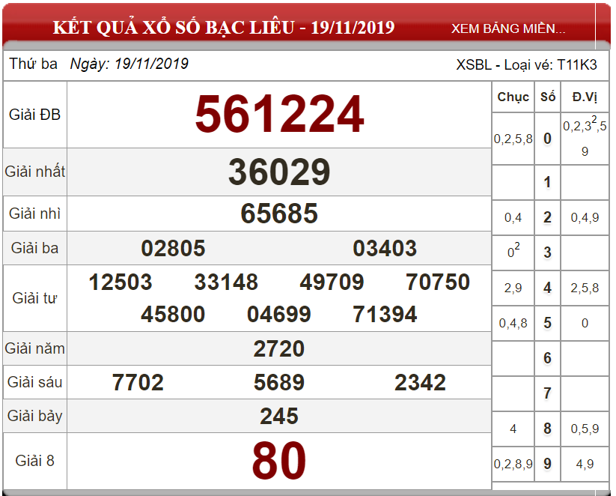The width and height of the screenshot is (616, 496).
Task: Click fourth prize number 45800
Action: click(x=173, y=314)
